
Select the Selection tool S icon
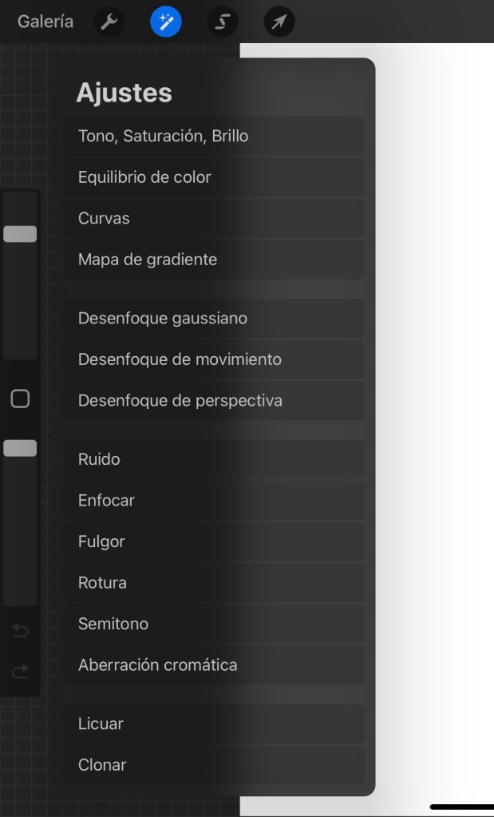click(x=223, y=22)
